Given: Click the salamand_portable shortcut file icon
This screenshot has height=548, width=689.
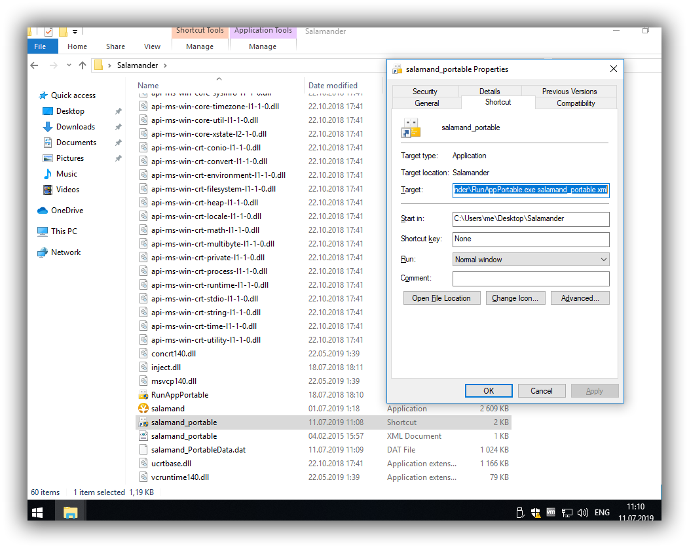Looking at the screenshot, I should 143,422.
